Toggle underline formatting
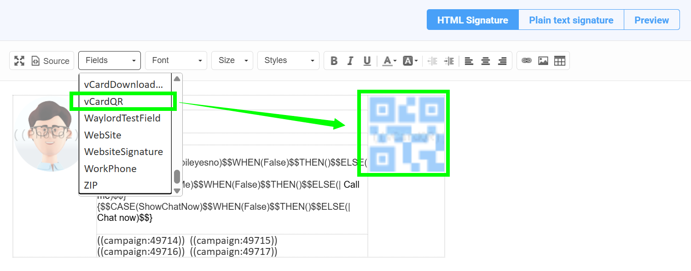The height and width of the screenshot is (271, 691). (x=367, y=61)
